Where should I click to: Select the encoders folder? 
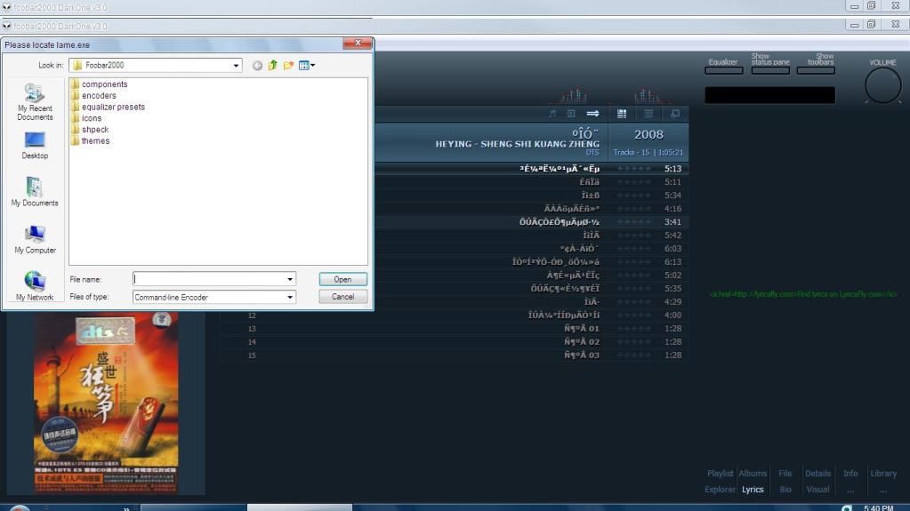click(x=93, y=96)
